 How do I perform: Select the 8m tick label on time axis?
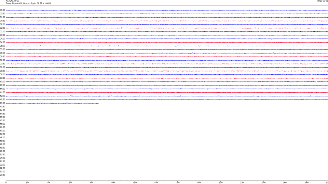92,183
